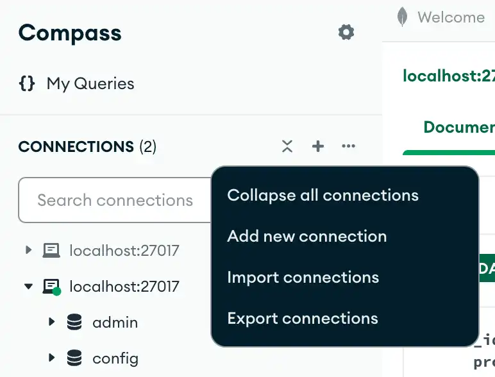
Task: Click the disconnected localhost:27017 computer icon
Action: (x=51, y=250)
